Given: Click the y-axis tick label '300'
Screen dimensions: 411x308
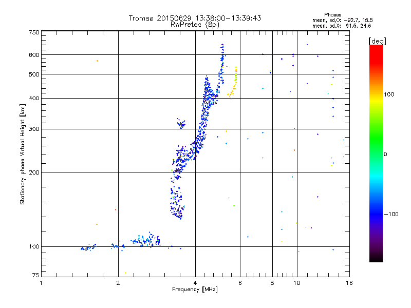Looking at the screenshot, I should point(34,129).
